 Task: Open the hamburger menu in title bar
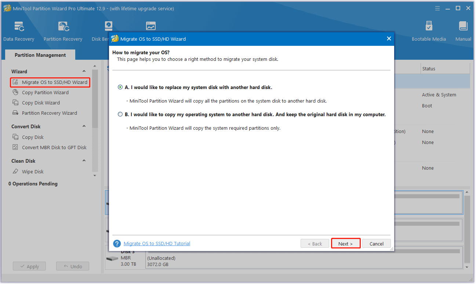[437, 8]
